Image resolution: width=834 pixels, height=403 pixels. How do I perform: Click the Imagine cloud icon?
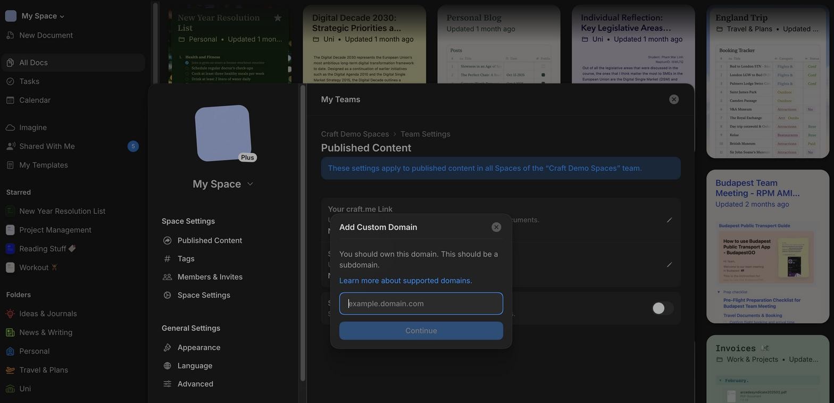coord(10,128)
